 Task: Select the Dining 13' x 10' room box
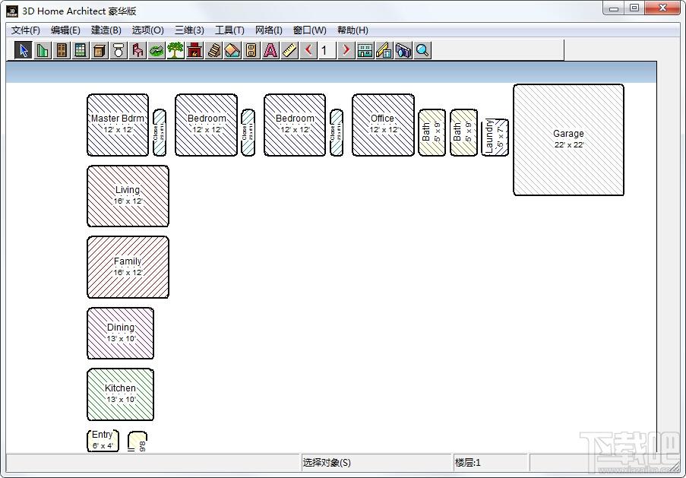[x=120, y=333]
